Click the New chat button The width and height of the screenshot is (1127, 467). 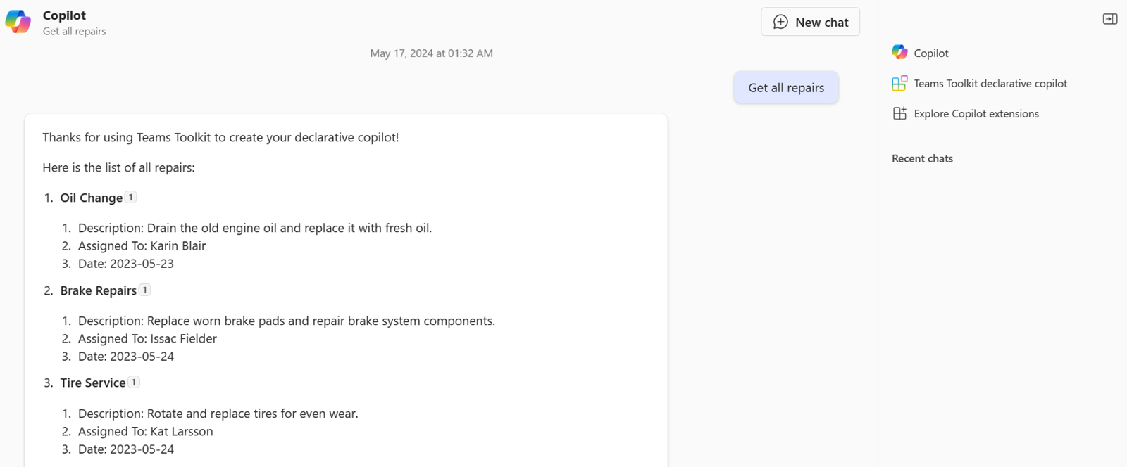pos(809,22)
